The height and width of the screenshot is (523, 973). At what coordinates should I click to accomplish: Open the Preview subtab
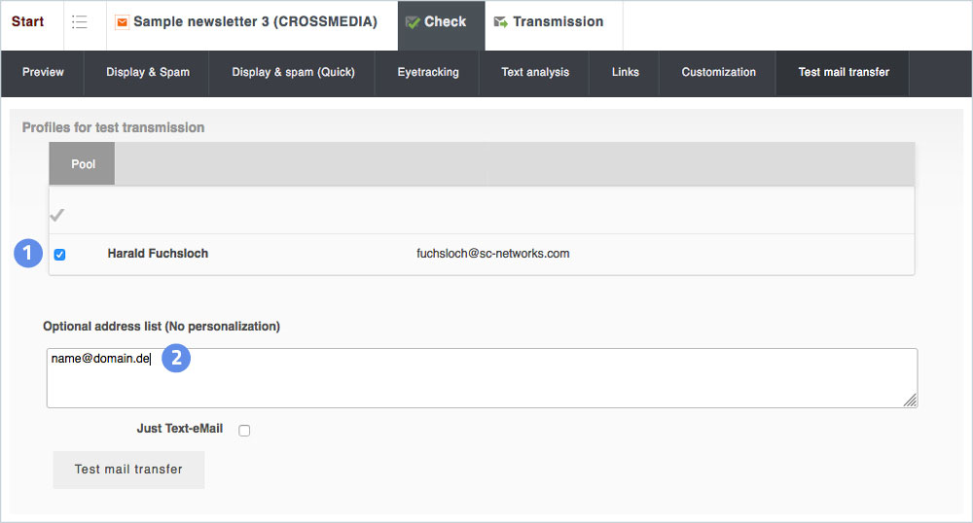43,73
